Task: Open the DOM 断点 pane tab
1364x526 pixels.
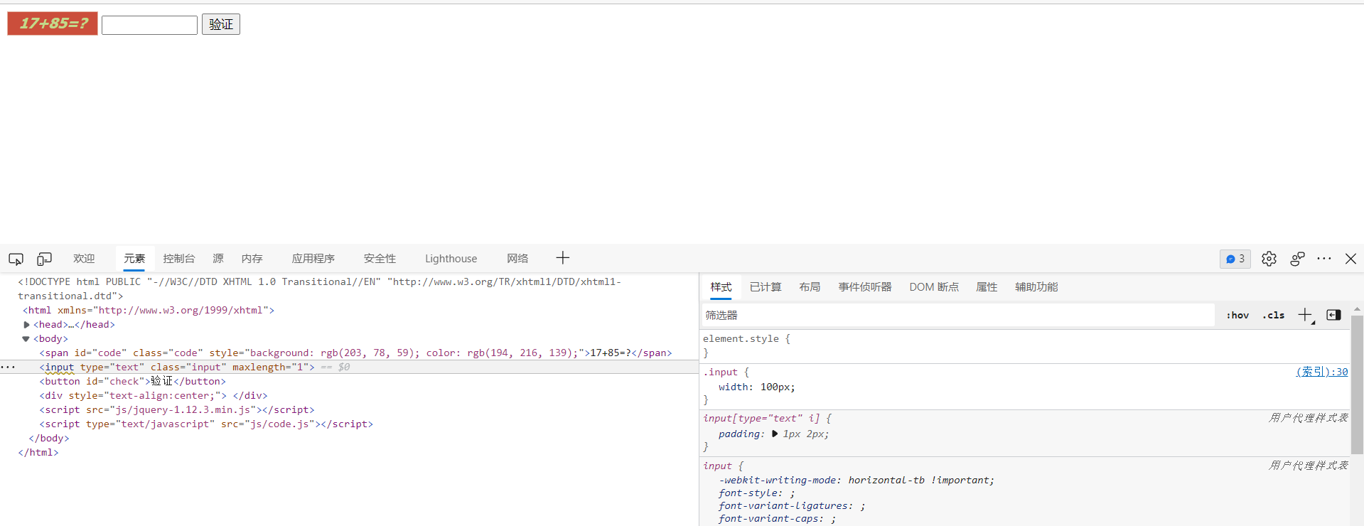Action: (x=934, y=287)
